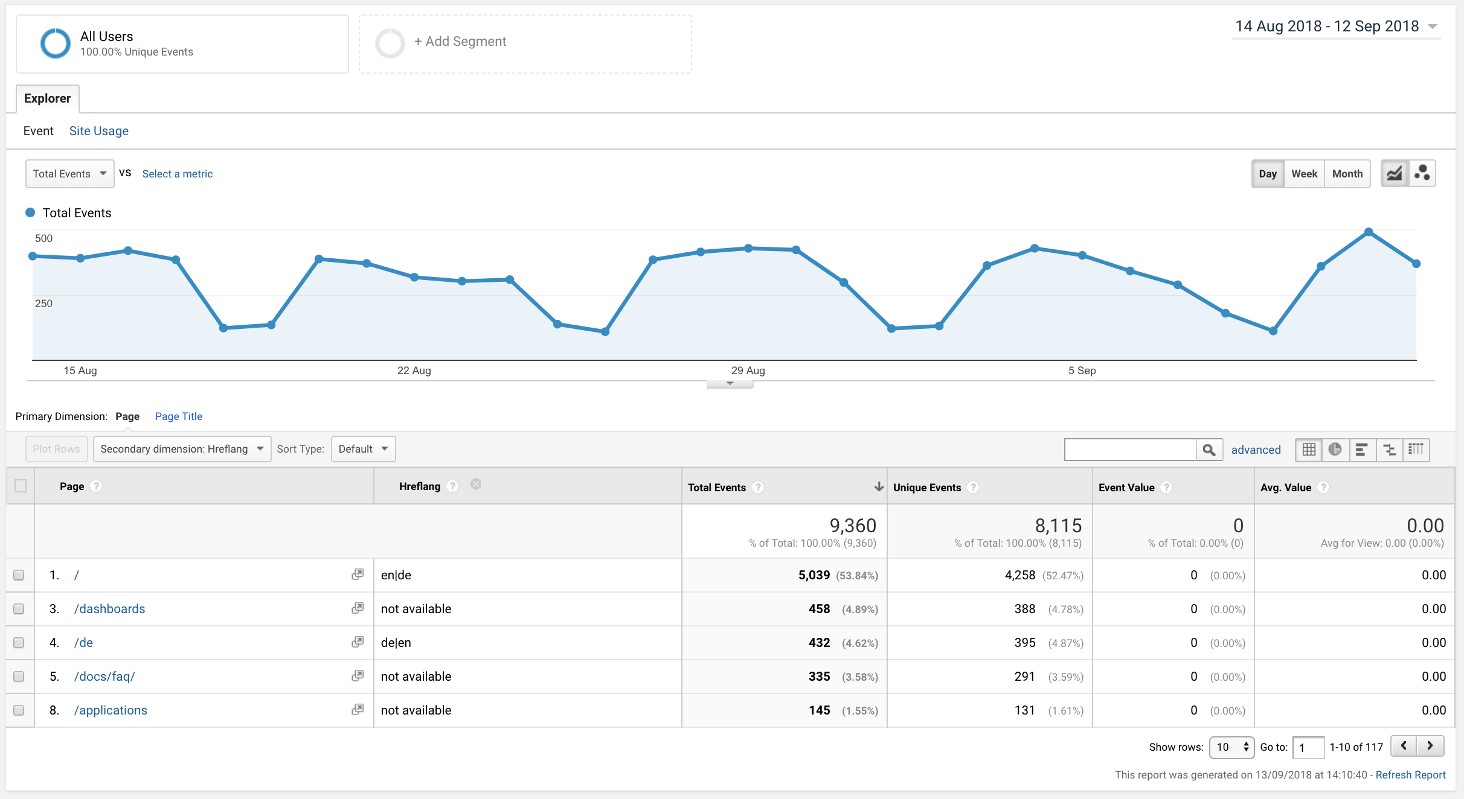1464x799 pixels.
Task: Check the /dashboards row checkbox
Action: click(x=19, y=609)
